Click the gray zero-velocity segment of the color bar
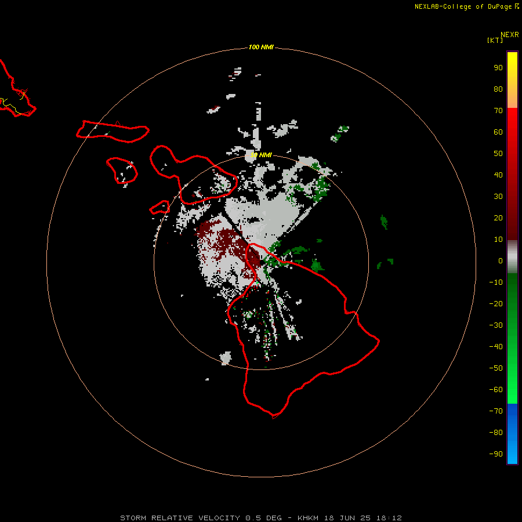This screenshot has height=522, width=522. pyautogui.click(x=512, y=257)
